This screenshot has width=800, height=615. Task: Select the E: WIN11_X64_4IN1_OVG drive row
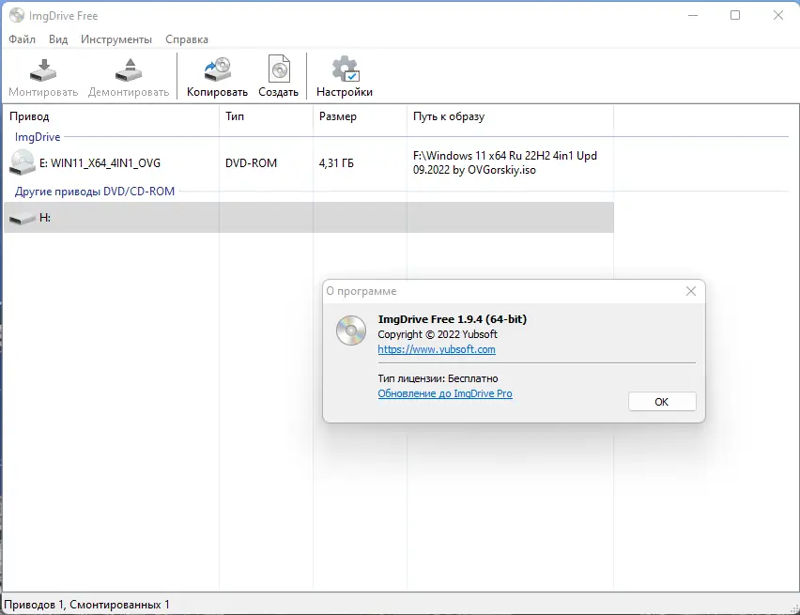point(309,162)
